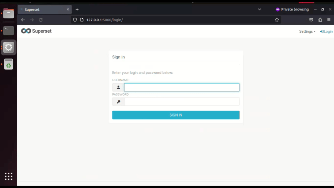Expand the list all tabs chevron

click(259, 9)
